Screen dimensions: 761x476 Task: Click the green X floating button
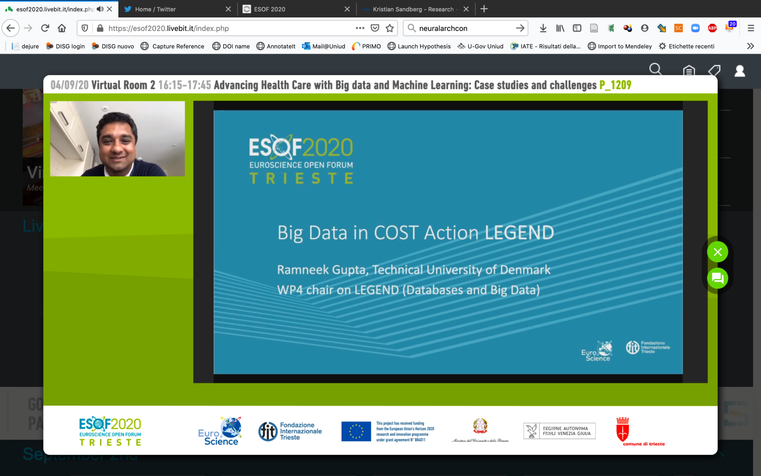[717, 252]
